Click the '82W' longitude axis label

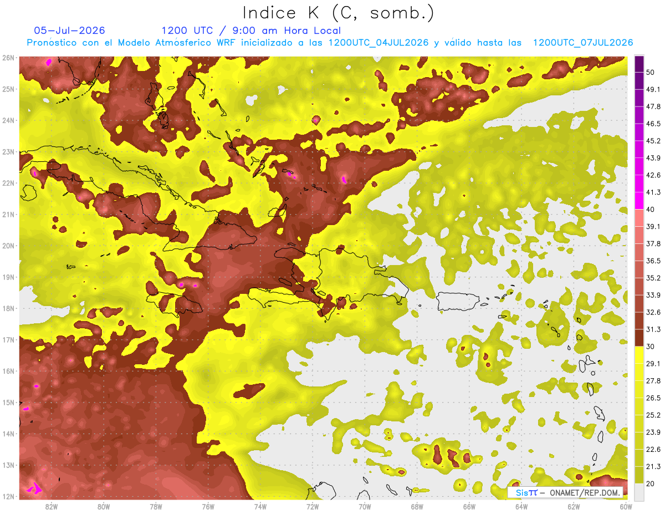(52, 506)
